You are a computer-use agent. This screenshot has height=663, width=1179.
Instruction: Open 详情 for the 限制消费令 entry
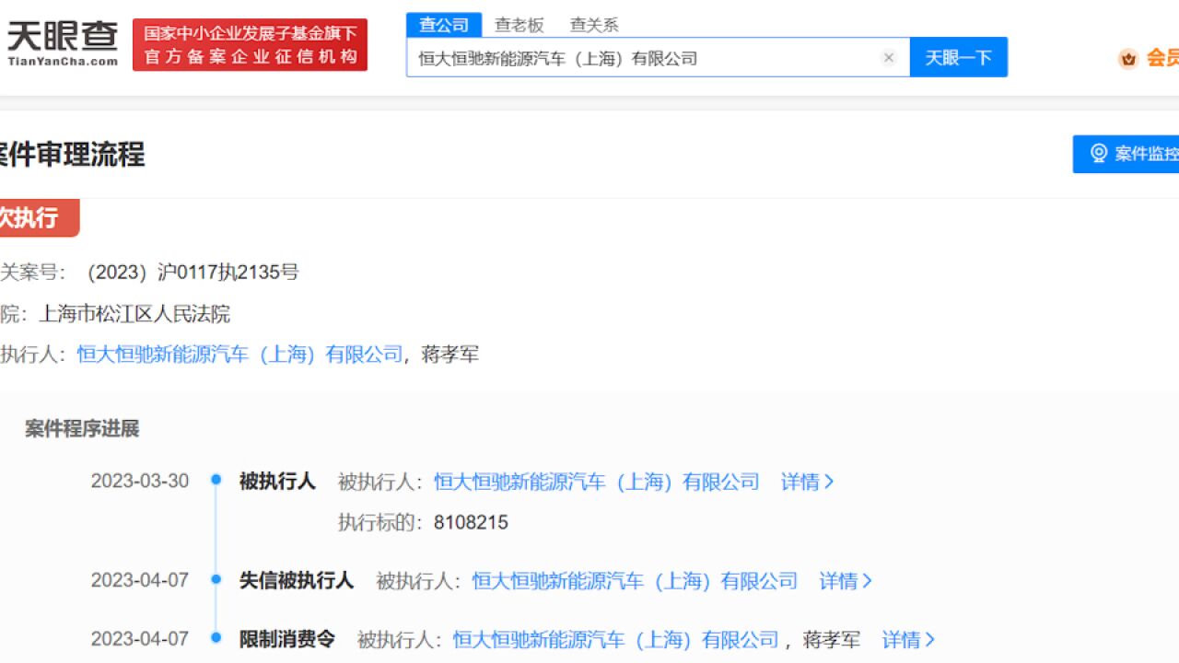pyautogui.click(x=908, y=640)
